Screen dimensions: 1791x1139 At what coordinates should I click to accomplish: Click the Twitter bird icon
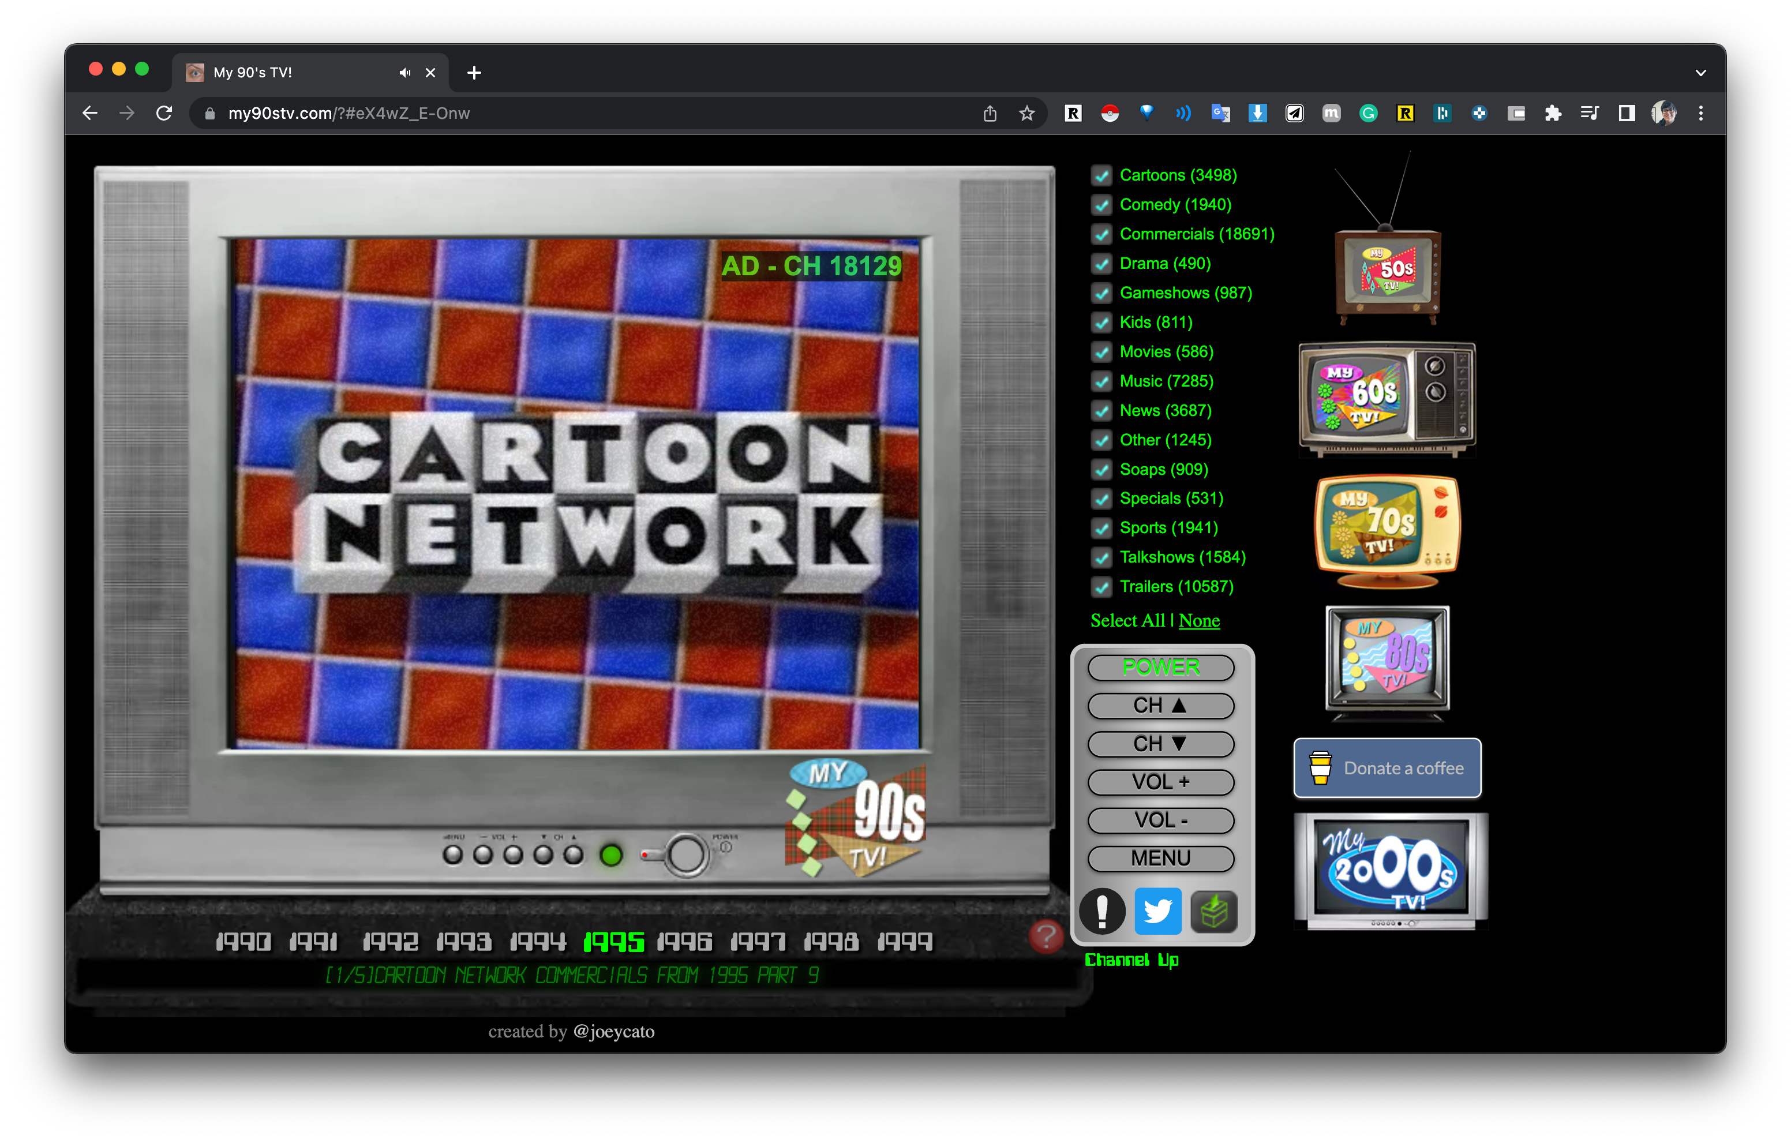click(x=1157, y=911)
